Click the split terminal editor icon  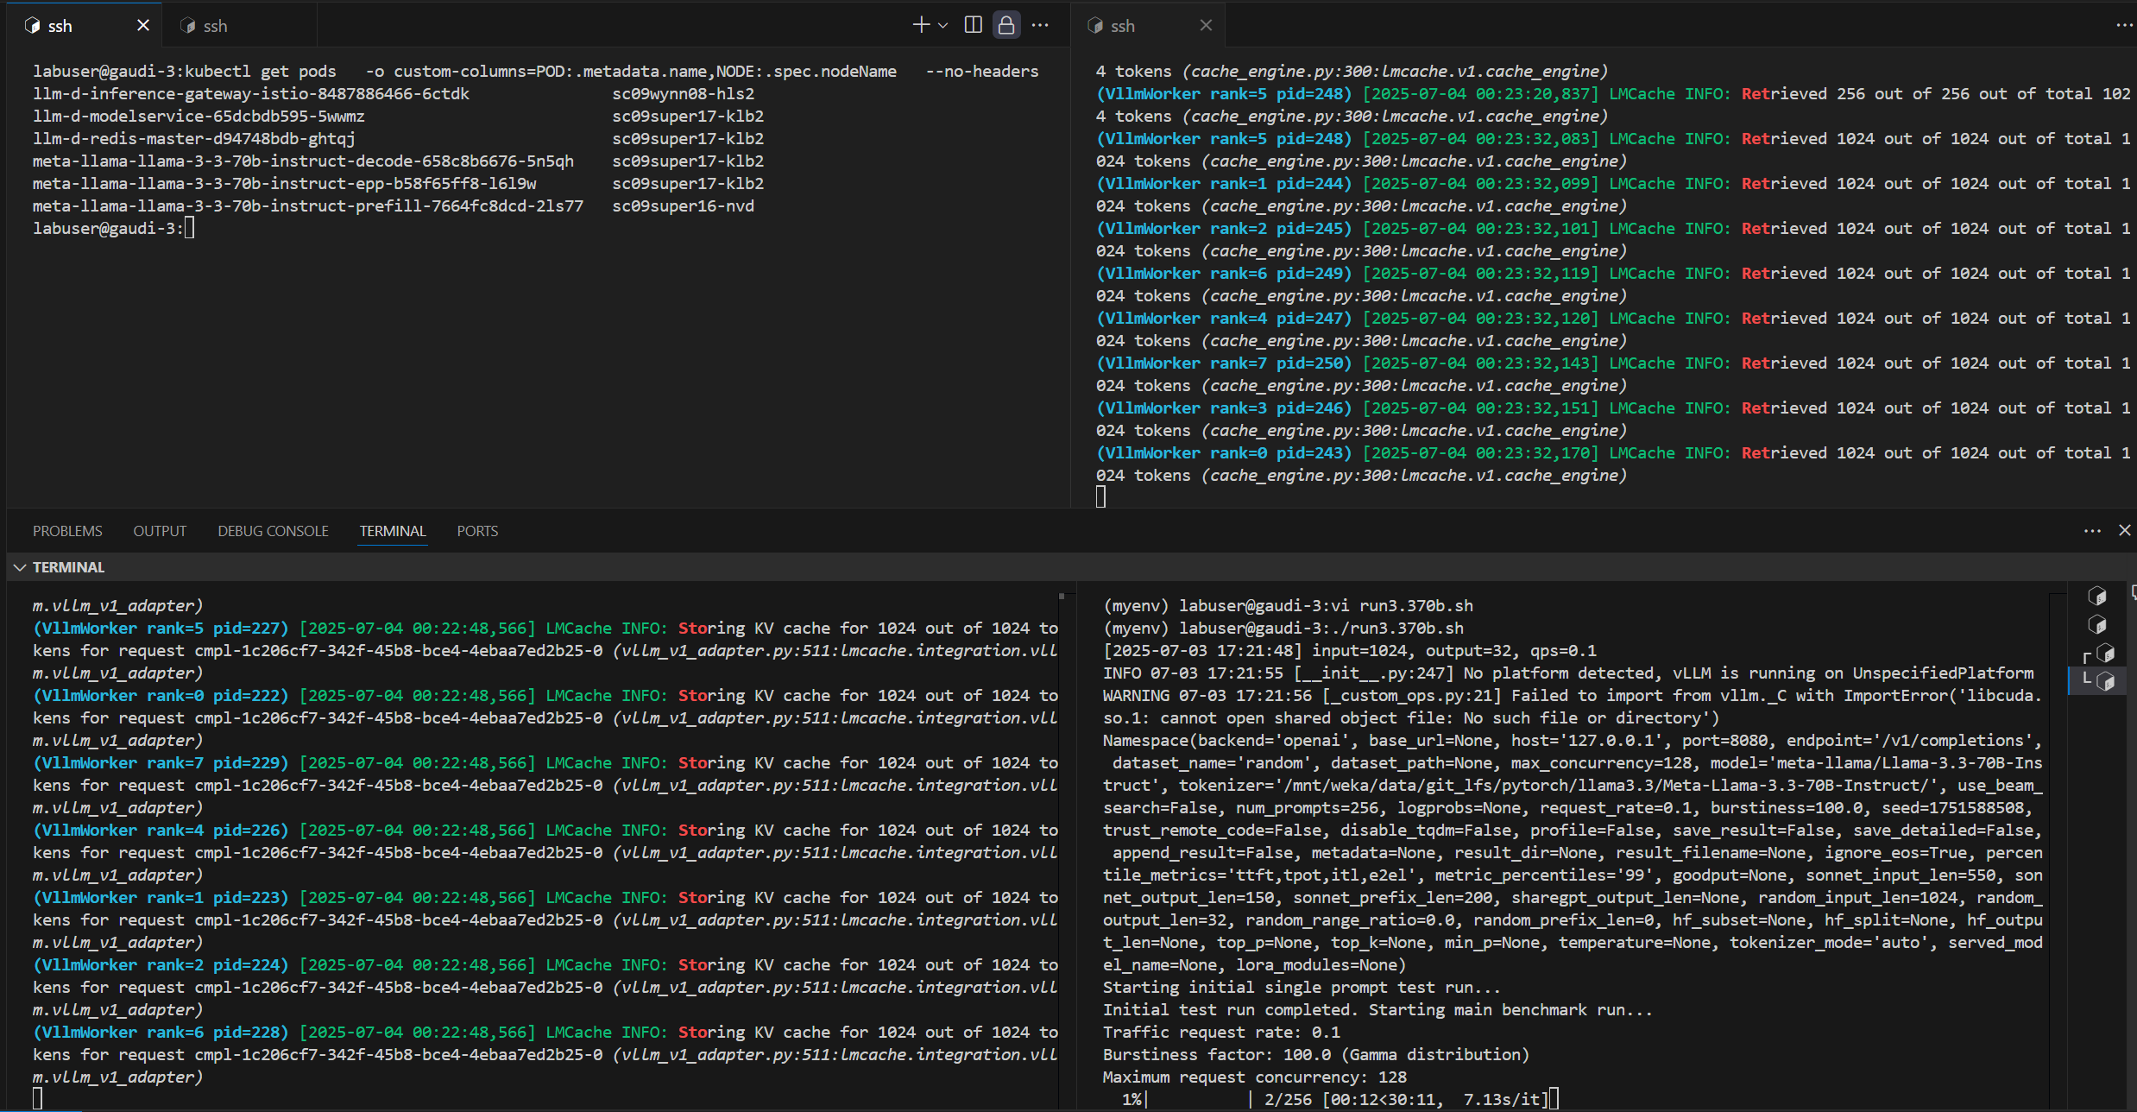973,25
